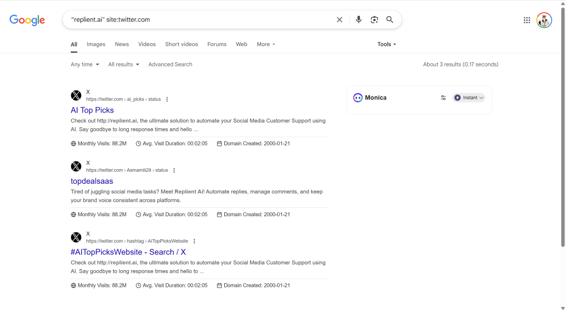Expand the All results filter dropdown

124,64
